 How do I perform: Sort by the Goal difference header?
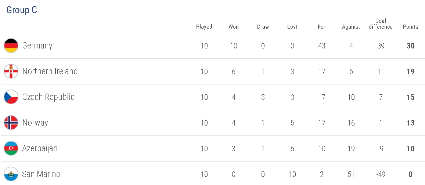tap(381, 24)
